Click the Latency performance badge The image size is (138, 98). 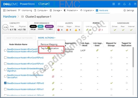(x=33, y=26)
